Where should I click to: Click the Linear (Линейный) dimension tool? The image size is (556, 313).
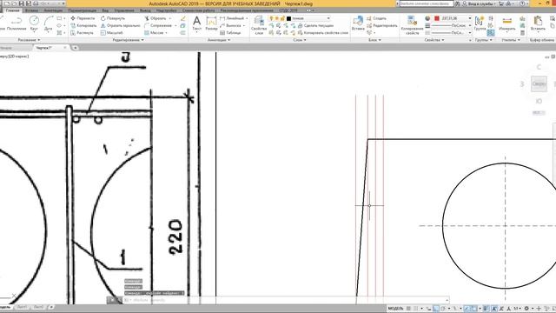(x=232, y=18)
